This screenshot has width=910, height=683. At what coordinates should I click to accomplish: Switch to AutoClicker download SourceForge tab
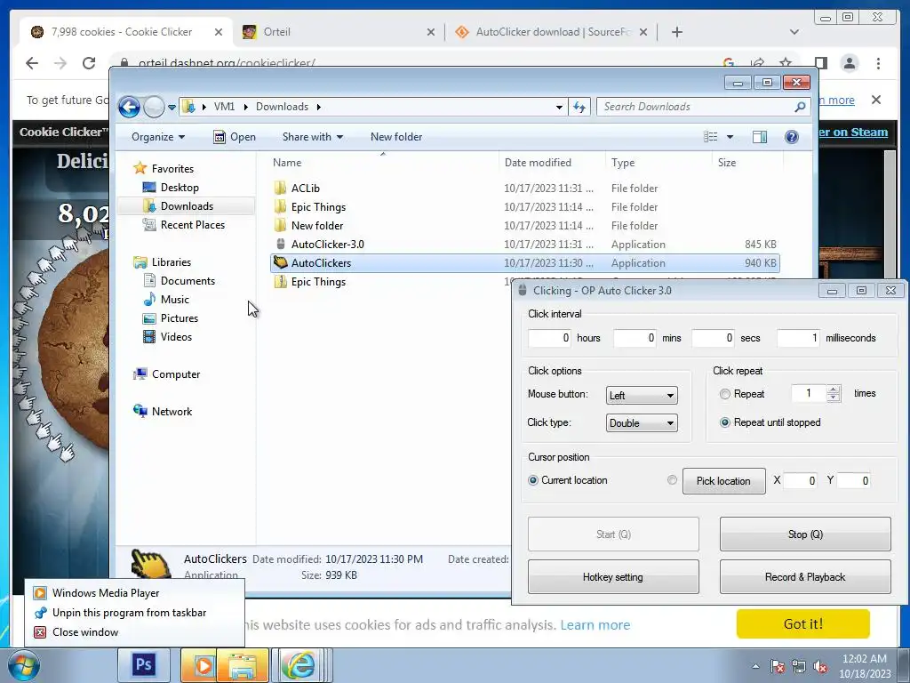point(551,32)
